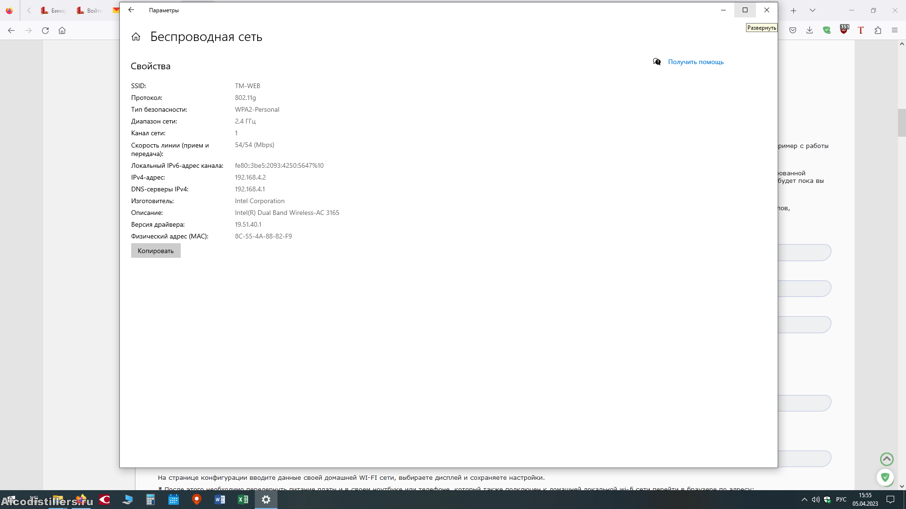This screenshot has height=509, width=906.
Task: Go back using the Settings window arrow
Action: tap(131, 10)
